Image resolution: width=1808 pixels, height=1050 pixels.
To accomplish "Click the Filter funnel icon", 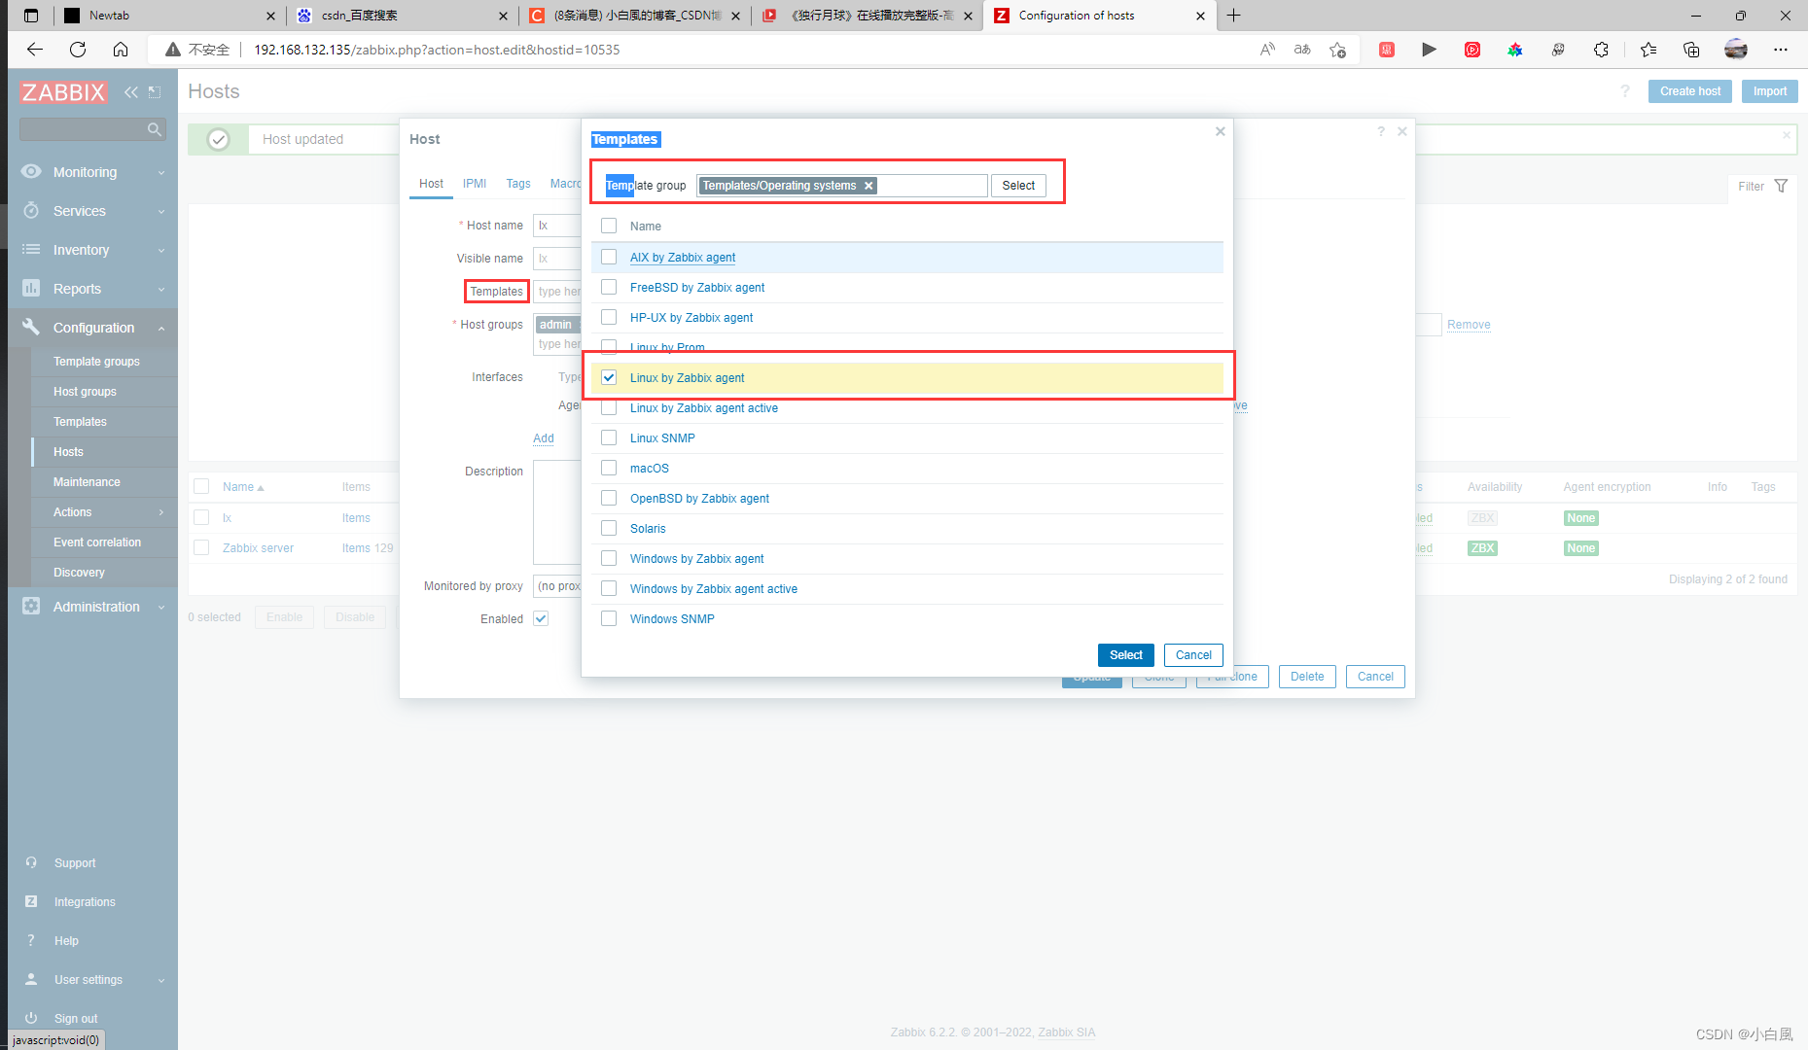I will [1781, 186].
